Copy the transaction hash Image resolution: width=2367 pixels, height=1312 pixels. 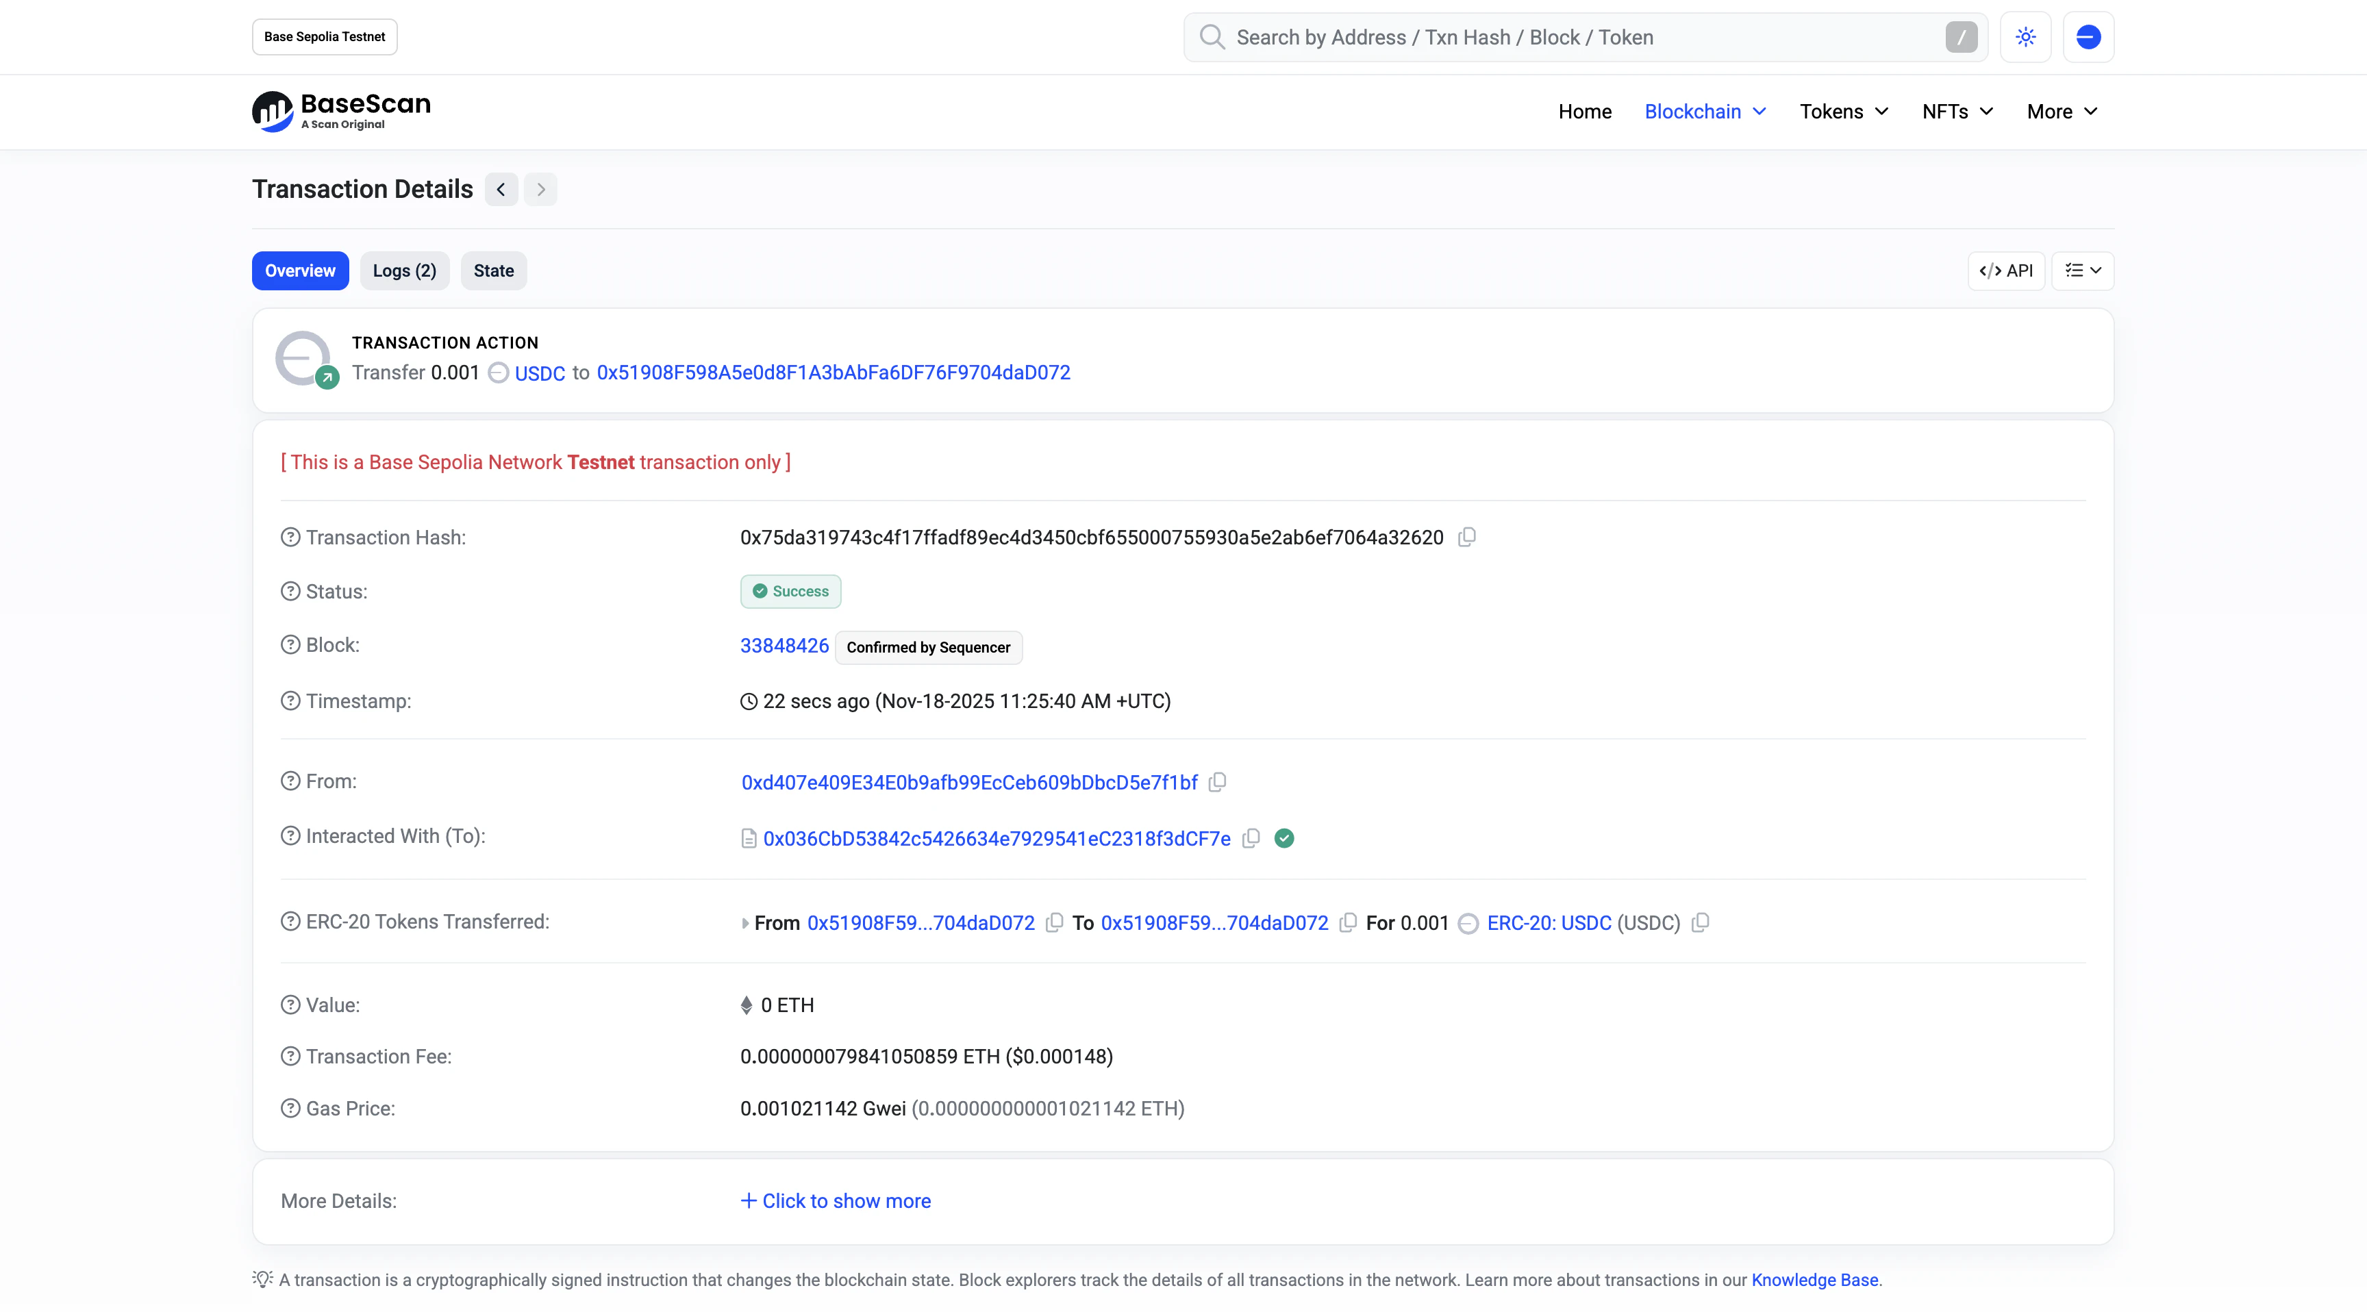(1466, 537)
